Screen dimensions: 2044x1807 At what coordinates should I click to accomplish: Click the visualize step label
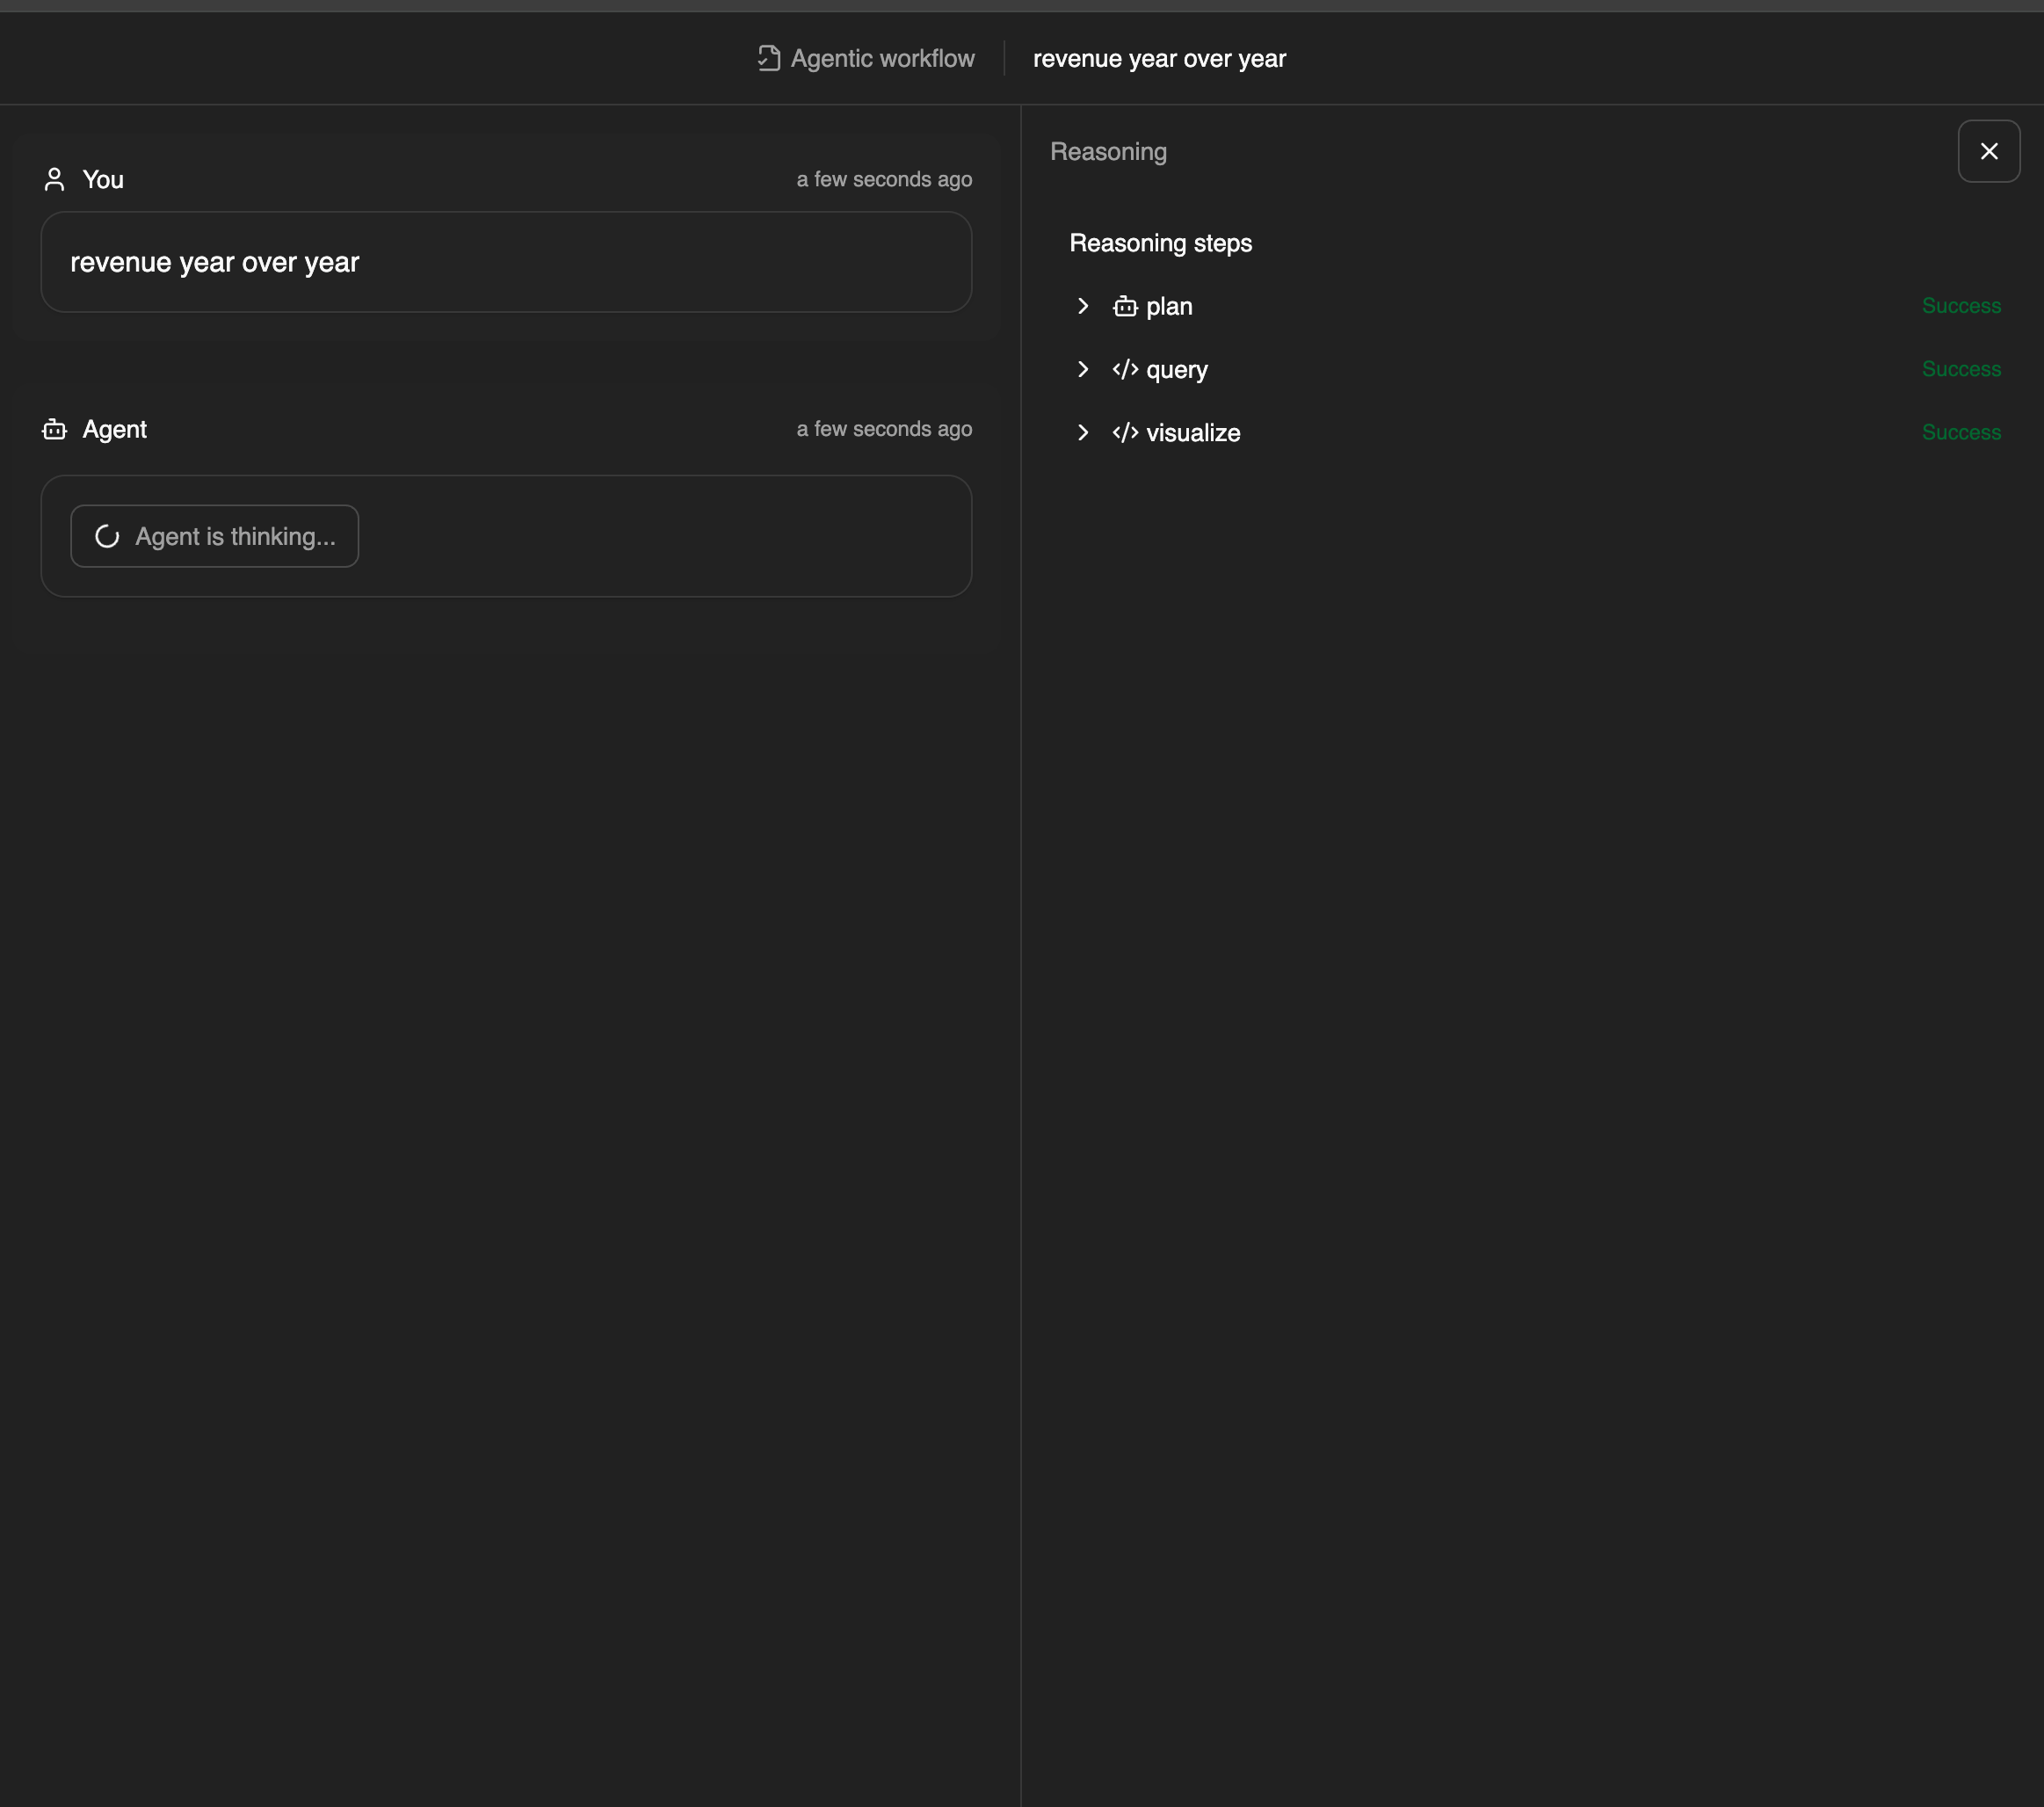pos(1193,433)
